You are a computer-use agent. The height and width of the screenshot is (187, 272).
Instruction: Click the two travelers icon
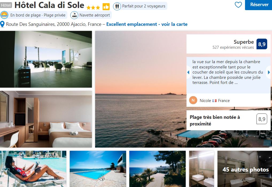[x=117, y=6]
